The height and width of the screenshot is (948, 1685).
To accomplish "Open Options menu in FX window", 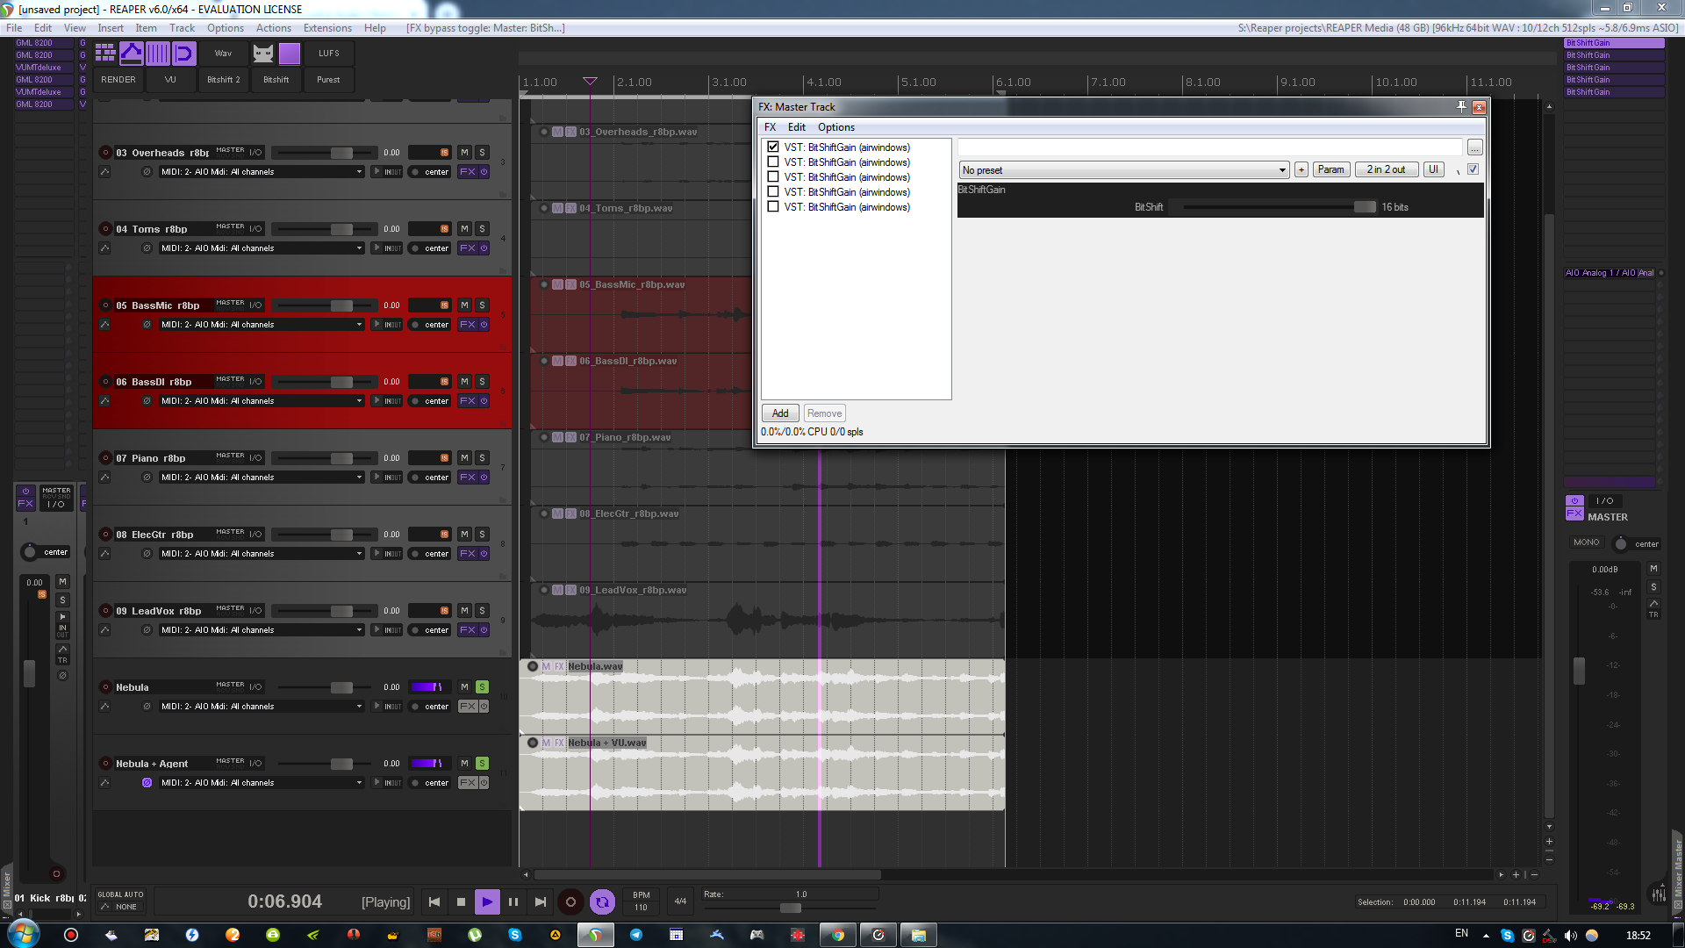I will [x=836, y=127].
